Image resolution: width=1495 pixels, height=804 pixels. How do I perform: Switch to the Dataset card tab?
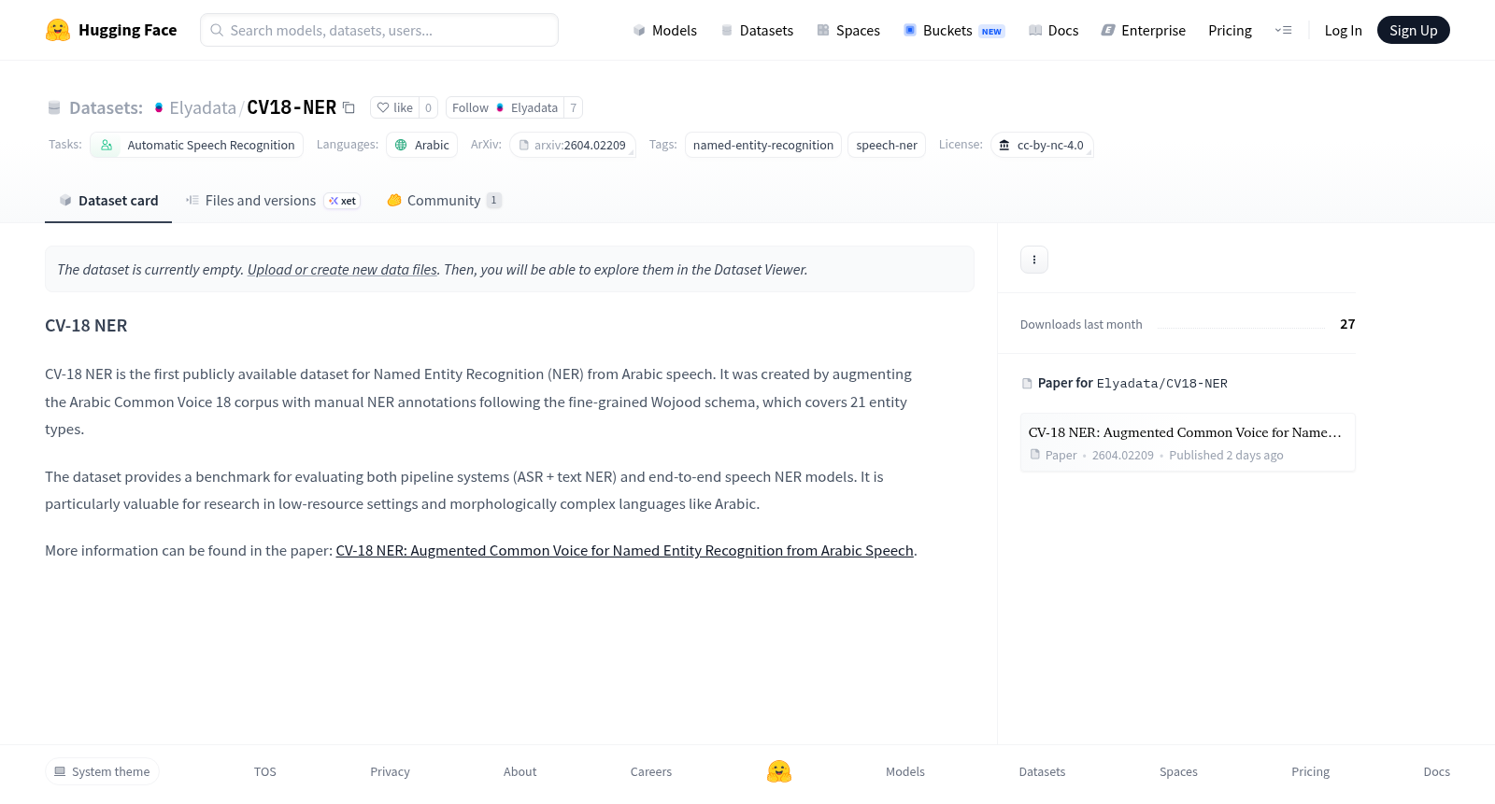tap(108, 201)
